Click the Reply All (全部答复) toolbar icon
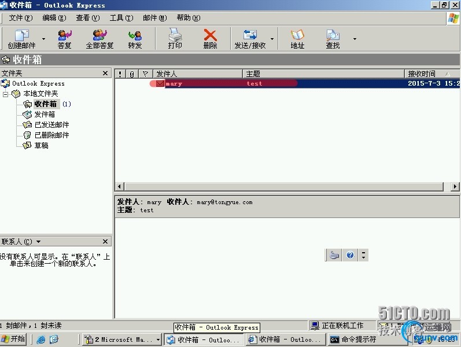The width and height of the screenshot is (461, 347). click(99, 39)
